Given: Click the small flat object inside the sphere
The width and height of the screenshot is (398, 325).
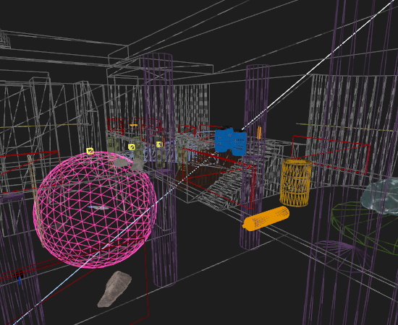Looking at the screenshot, I should coord(98,208).
